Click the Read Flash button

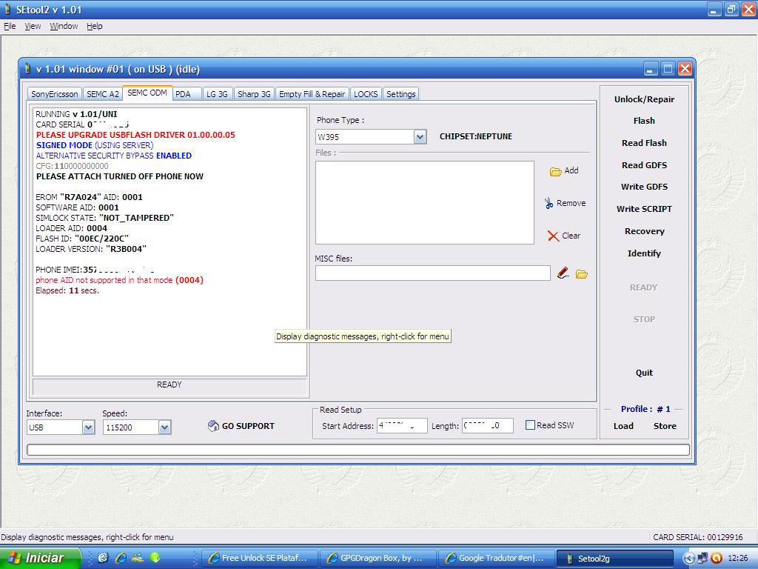pos(644,143)
